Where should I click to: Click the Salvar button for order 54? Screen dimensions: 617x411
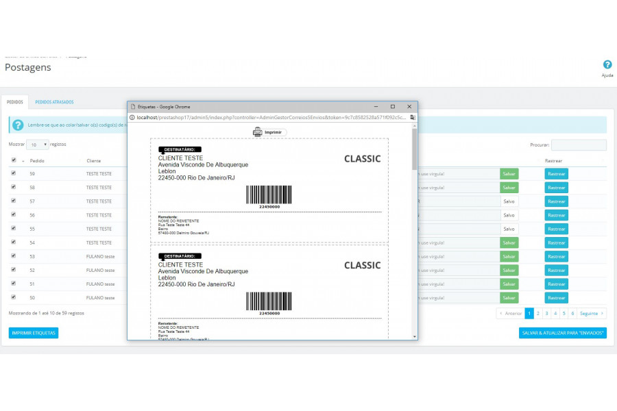509,242
